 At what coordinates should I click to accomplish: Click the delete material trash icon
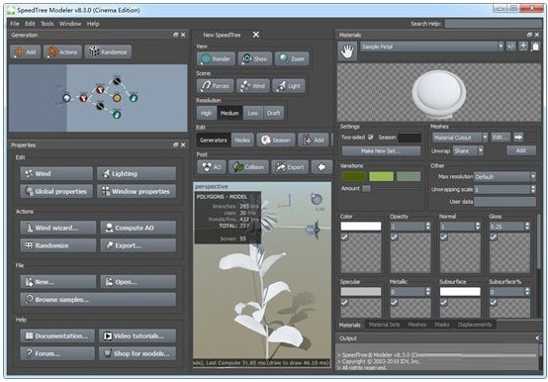pos(535,47)
